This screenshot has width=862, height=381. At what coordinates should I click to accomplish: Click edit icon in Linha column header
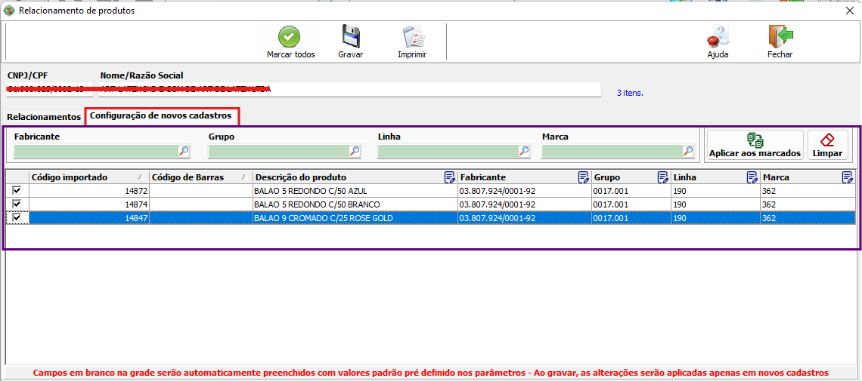(752, 177)
